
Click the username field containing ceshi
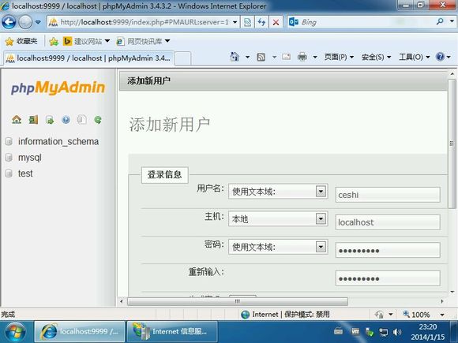[x=388, y=195]
